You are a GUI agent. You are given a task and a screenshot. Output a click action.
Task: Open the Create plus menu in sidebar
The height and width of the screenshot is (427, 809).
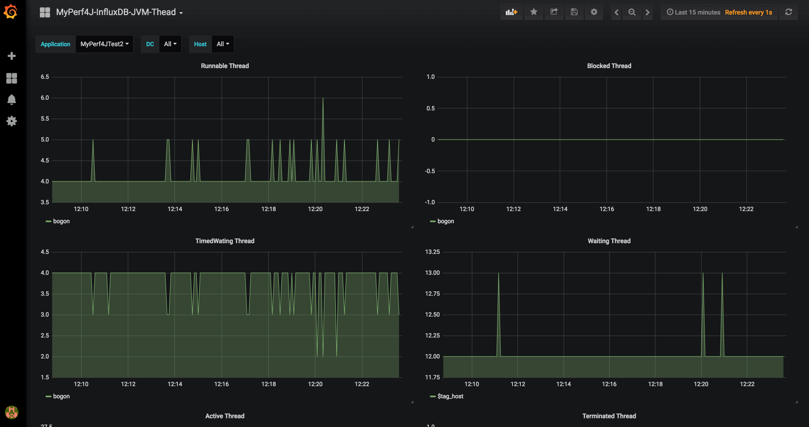pos(12,56)
